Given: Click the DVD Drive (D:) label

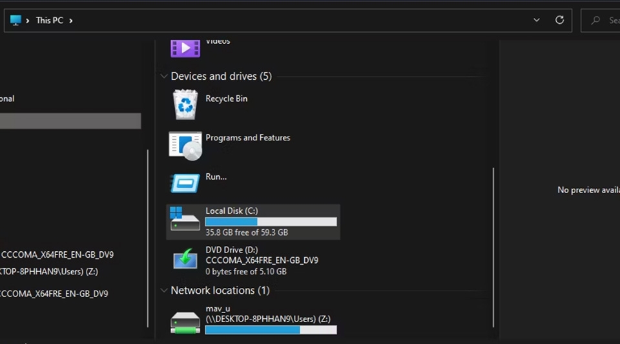Looking at the screenshot, I should (x=232, y=250).
